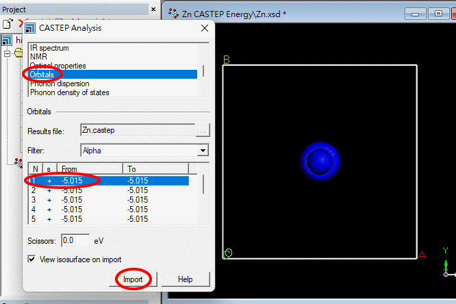Viewport: 456px width, 304px height.
Task: Collapse the project tree folder node
Action: (x=7, y=53)
